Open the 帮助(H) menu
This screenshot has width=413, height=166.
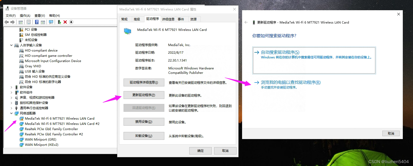(x=54, y=16)
